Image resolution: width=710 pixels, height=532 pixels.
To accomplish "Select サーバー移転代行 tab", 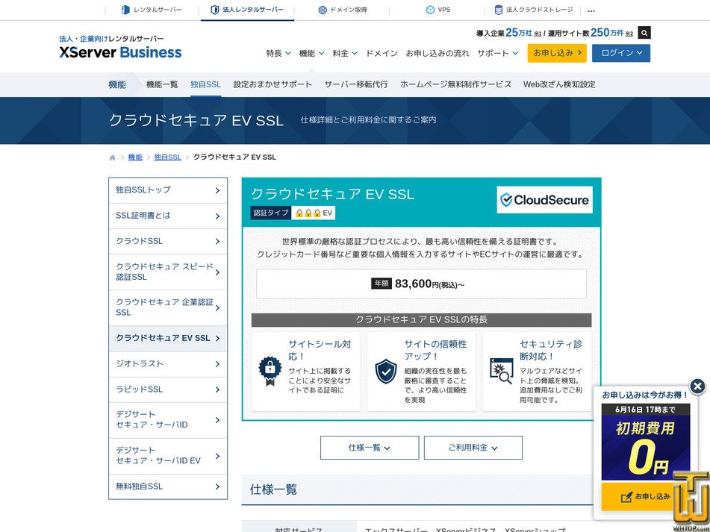I will click(356, 84).
